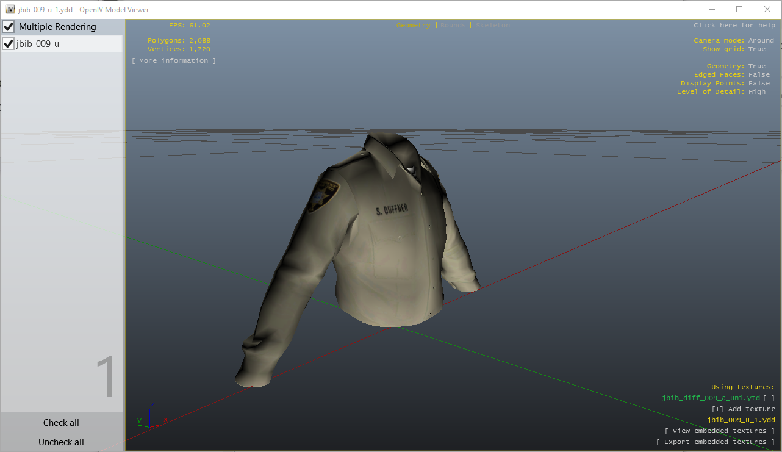This screenshot has width=782, height=452.
Task: Remove texture via the [-] icon
Action: 769,398
